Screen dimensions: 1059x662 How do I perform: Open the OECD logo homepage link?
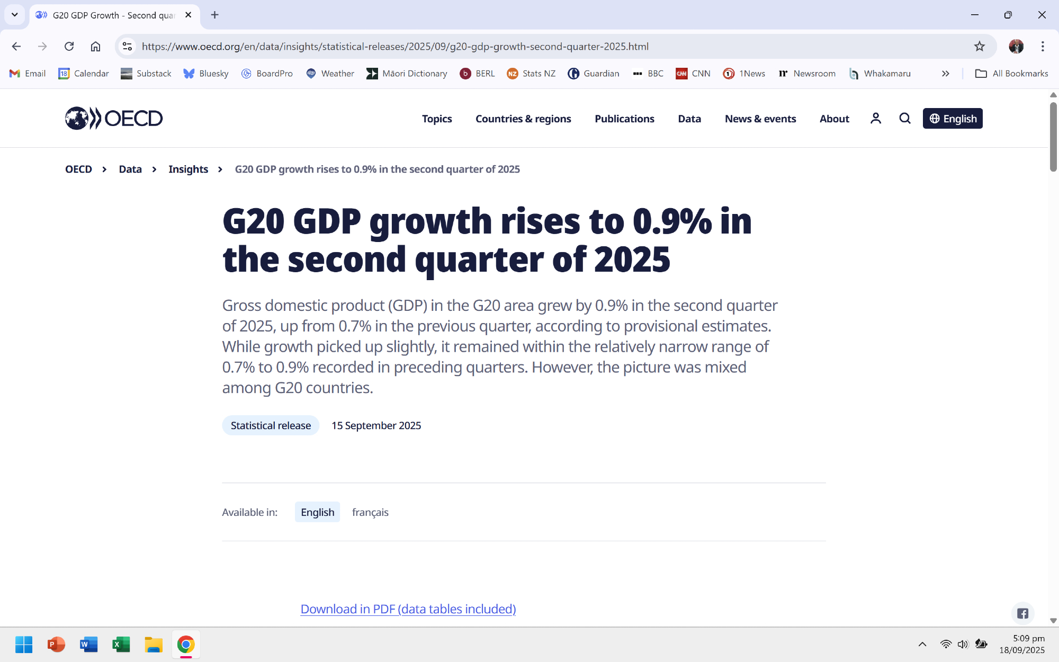114,118
